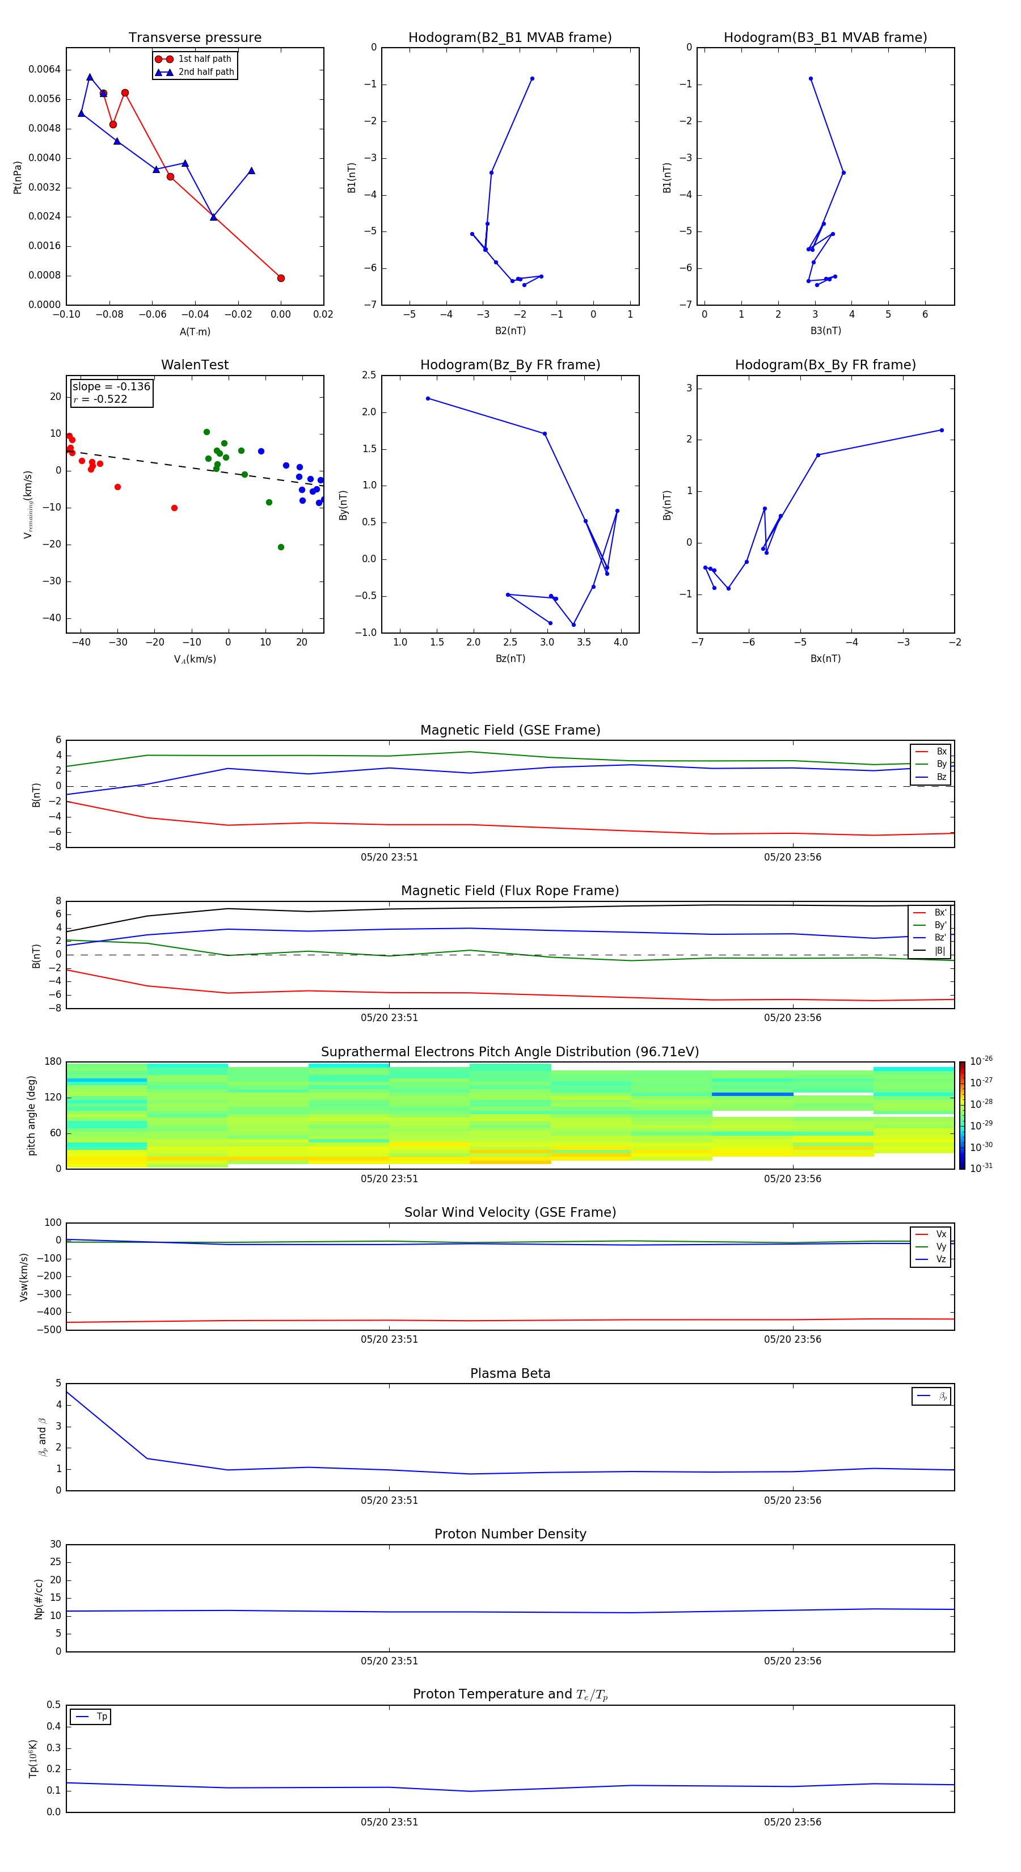
Task: Click the '10^-26' color bar label
Action: coord(981,1060)
